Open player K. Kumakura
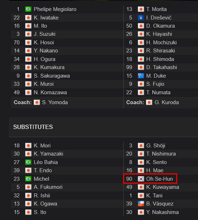Image resolution: width=198 pixels, height=220 pixels. 49,67
